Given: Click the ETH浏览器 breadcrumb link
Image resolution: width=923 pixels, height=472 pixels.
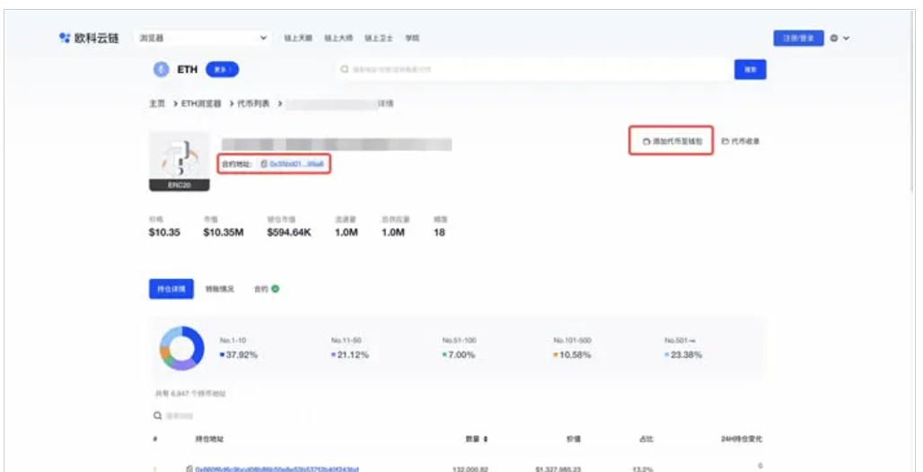Looking at the screenshot, I should (201, 104).
